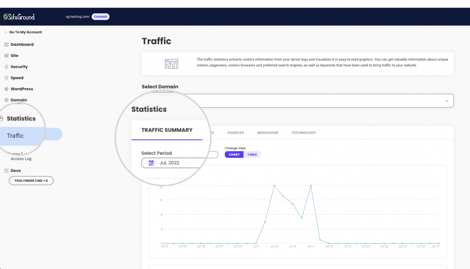Click the Jul 31 axis label

click(x=435, y=246)
